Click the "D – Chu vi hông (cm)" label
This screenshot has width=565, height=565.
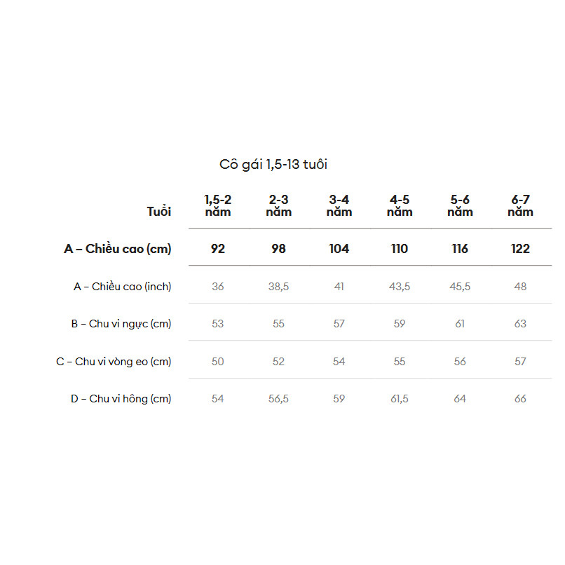[121, 399]
